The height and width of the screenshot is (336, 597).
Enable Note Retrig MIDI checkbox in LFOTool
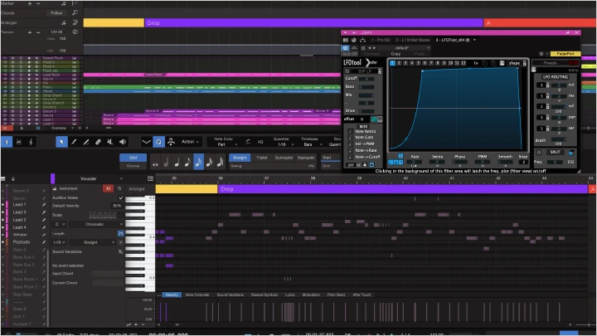(x=350, y=131)
